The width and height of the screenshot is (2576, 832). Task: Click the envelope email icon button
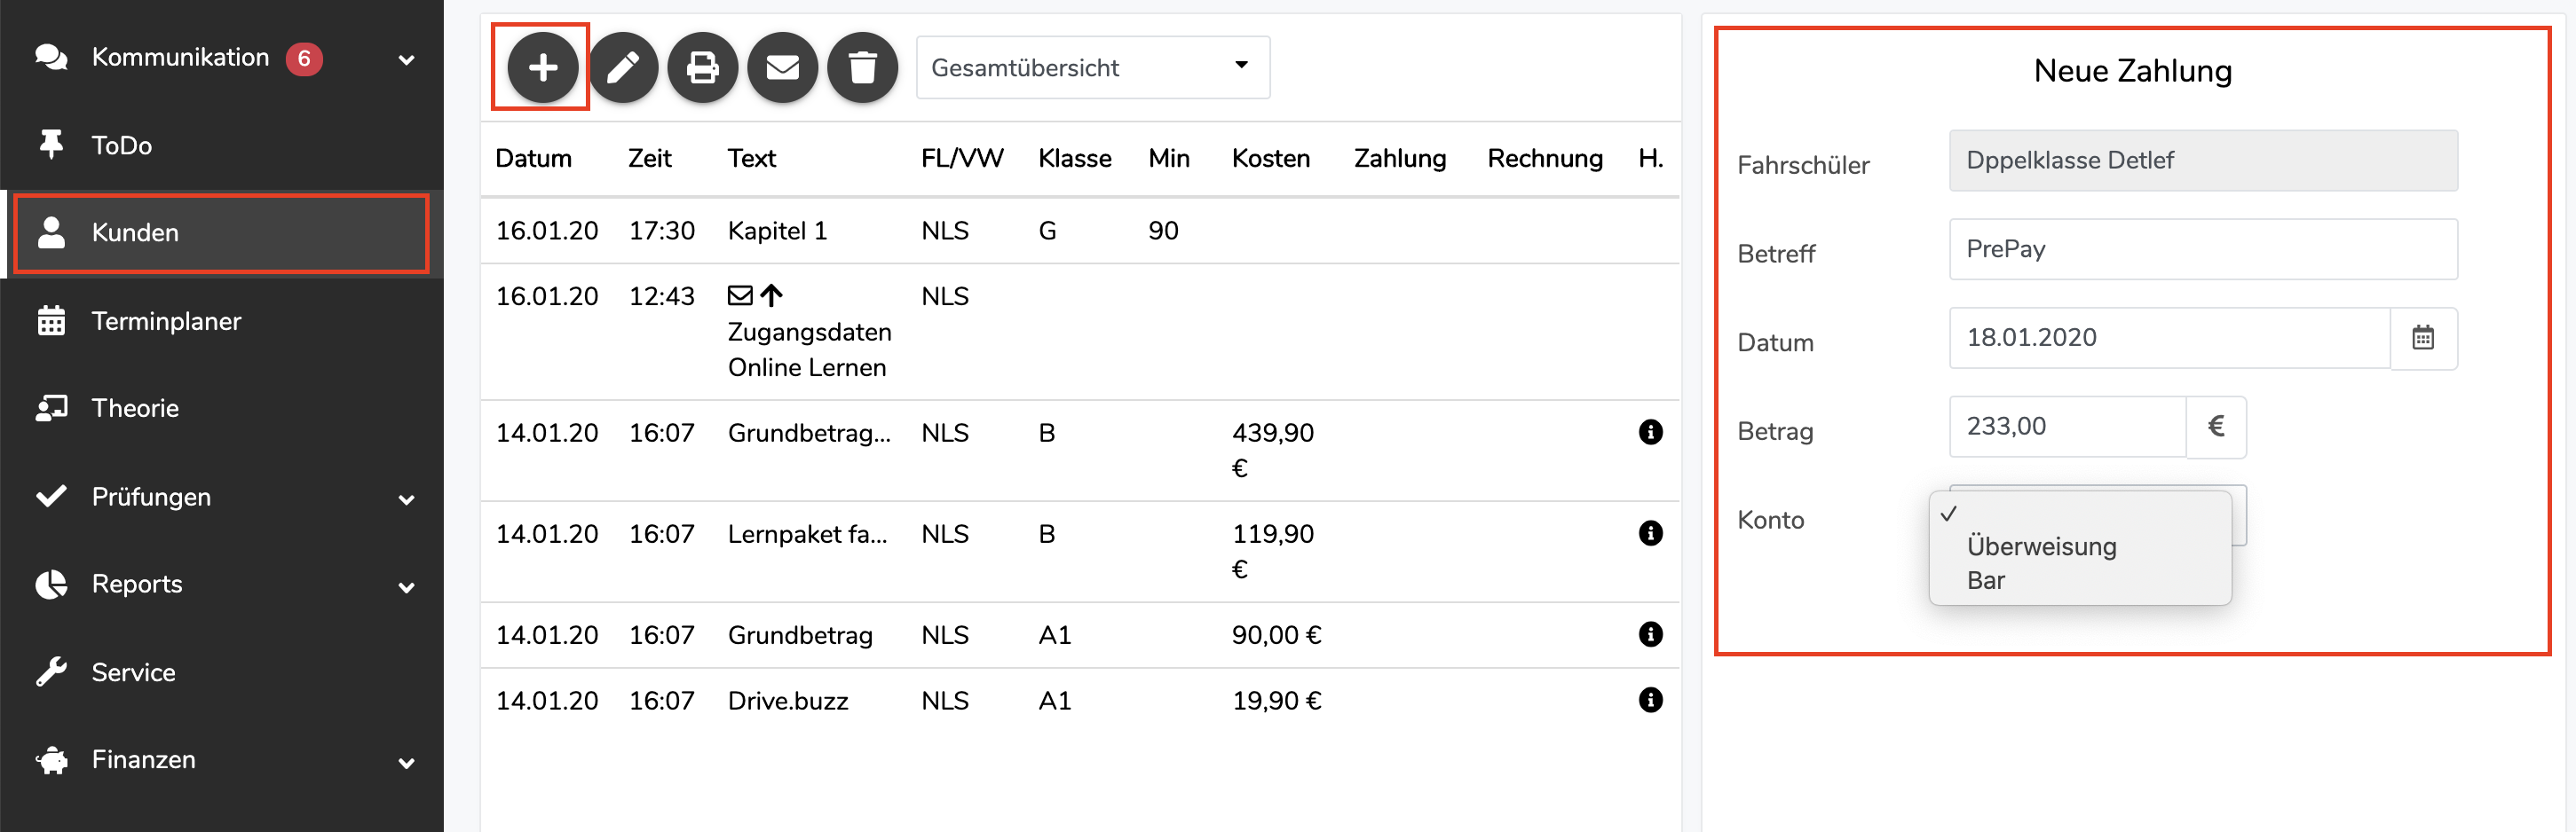coord(783,68)
